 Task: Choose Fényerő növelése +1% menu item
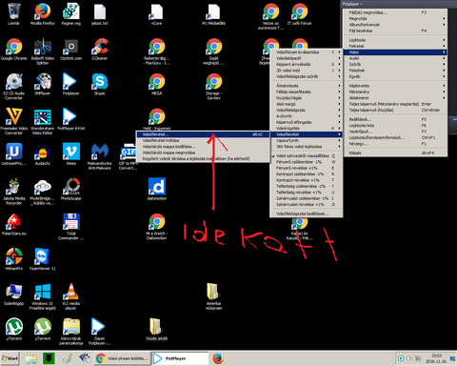(306, 168)
